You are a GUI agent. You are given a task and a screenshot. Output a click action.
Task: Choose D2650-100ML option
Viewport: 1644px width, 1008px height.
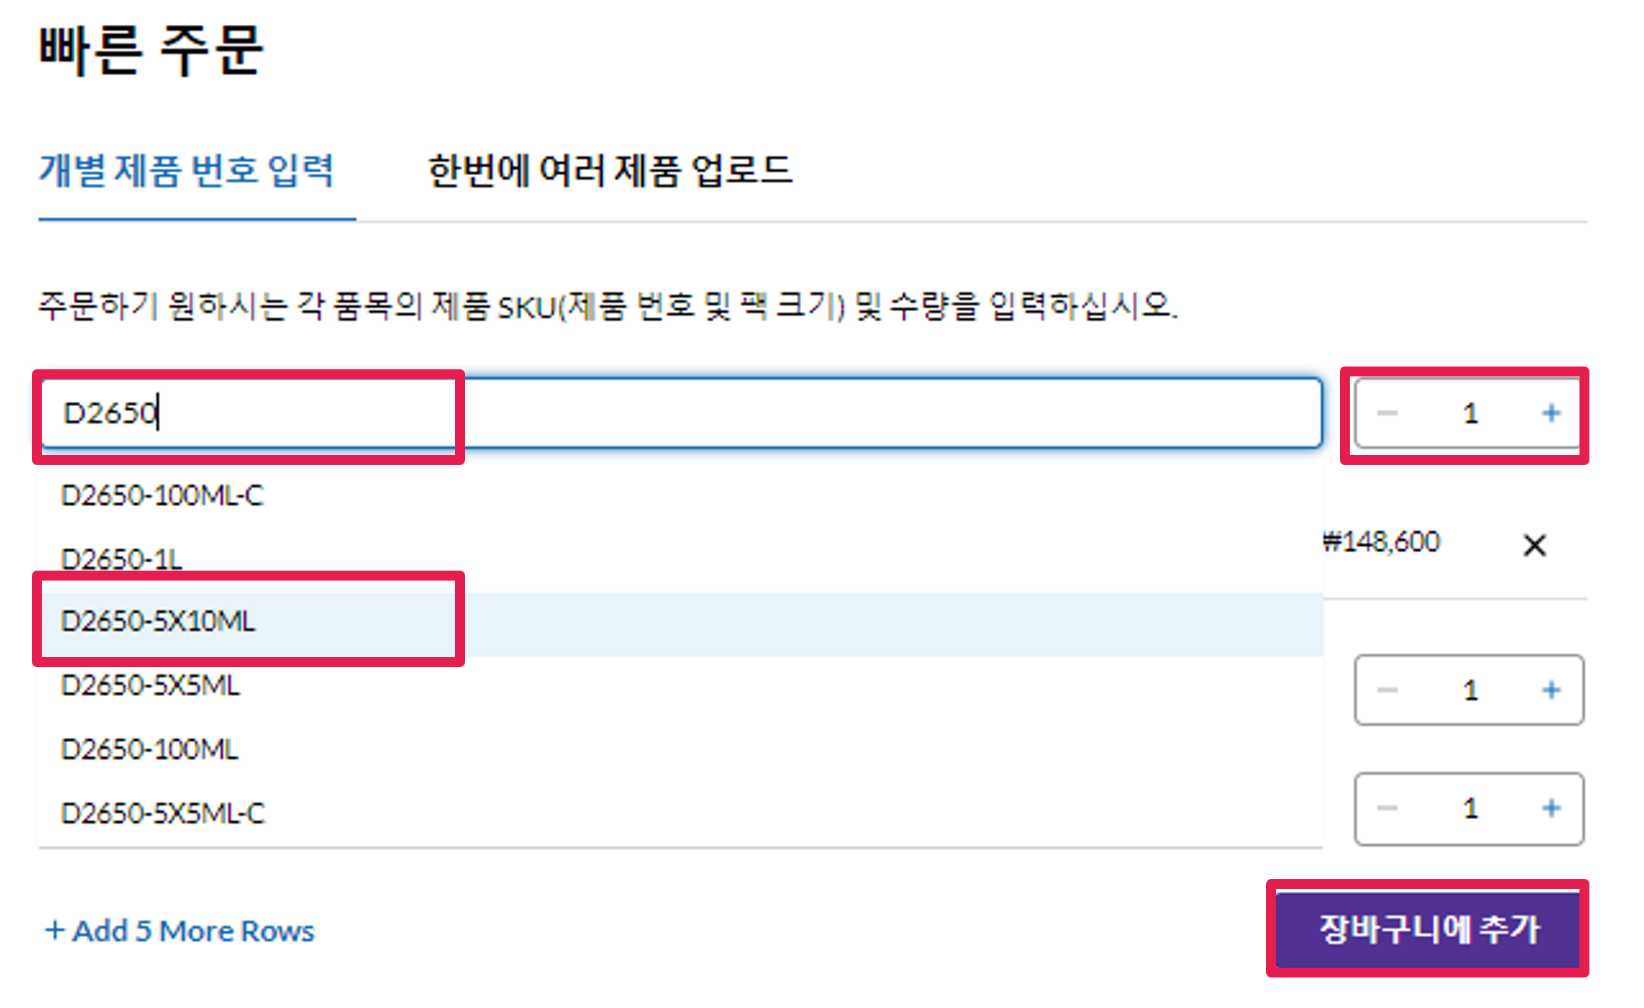pyautogui.click(x=150, y=749)
